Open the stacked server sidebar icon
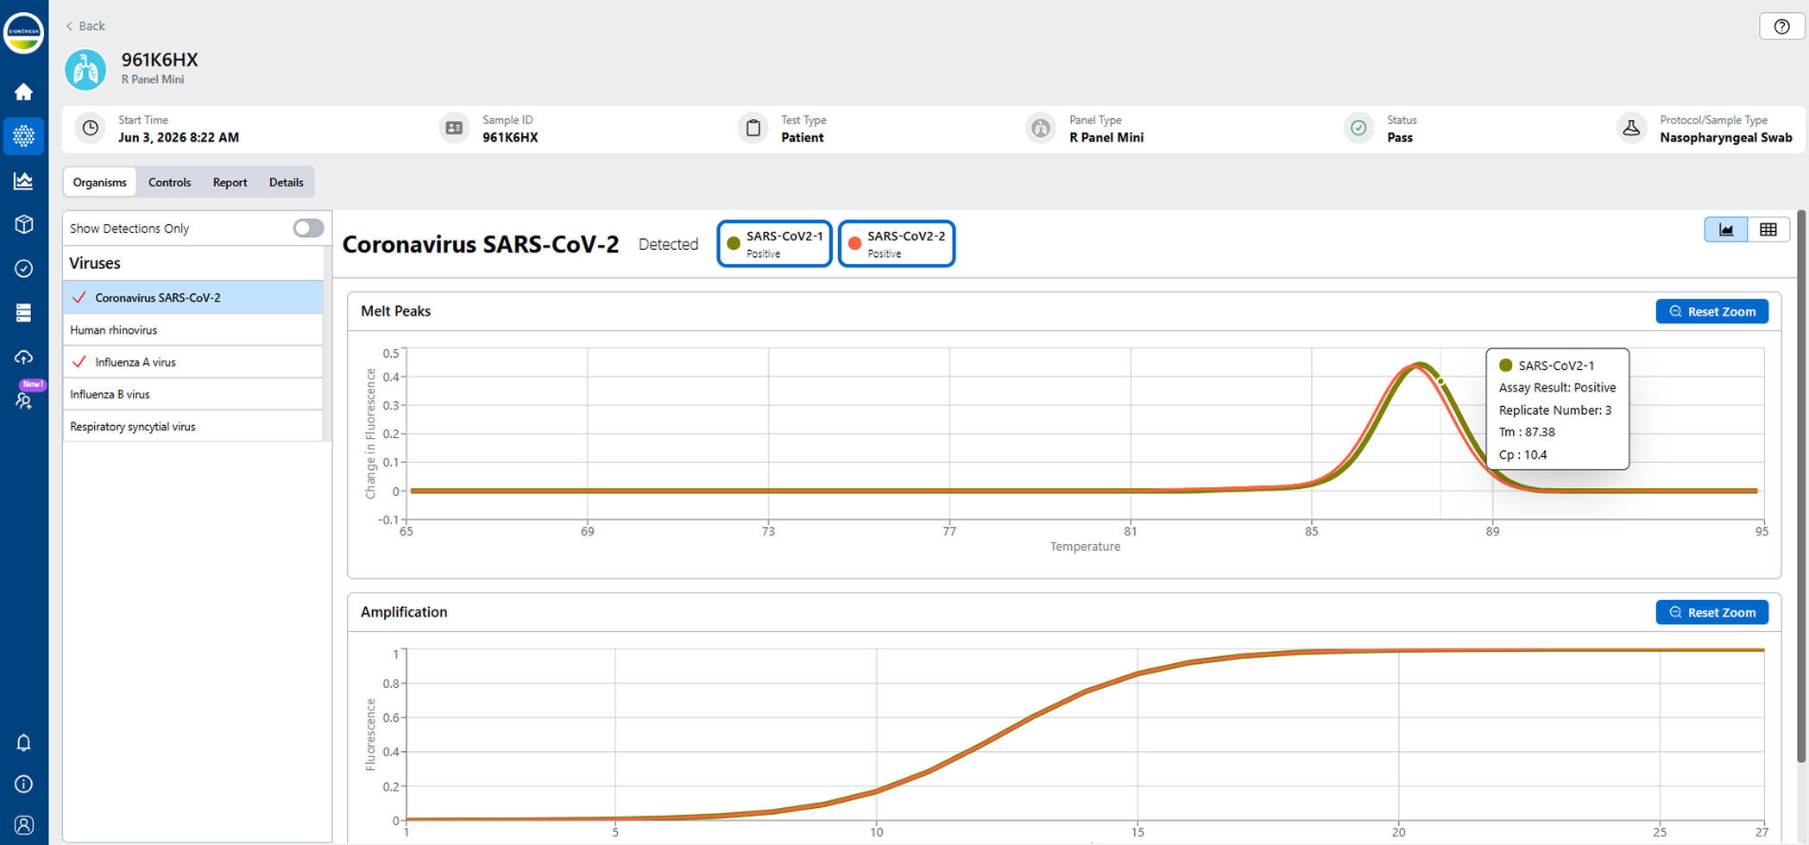This screenshot has width=1809, height=845. 23,312
